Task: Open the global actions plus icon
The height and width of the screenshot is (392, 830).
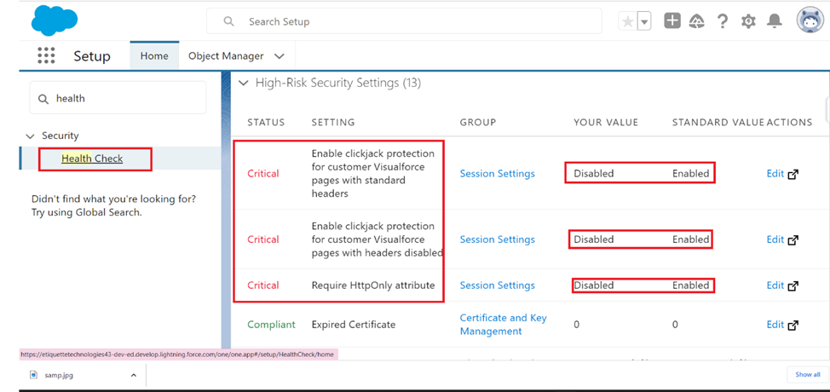Action: point(672,21)
